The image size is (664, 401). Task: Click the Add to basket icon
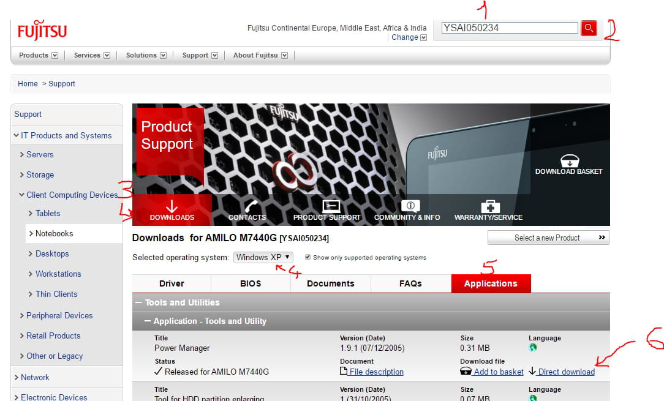tap(466, 372)
